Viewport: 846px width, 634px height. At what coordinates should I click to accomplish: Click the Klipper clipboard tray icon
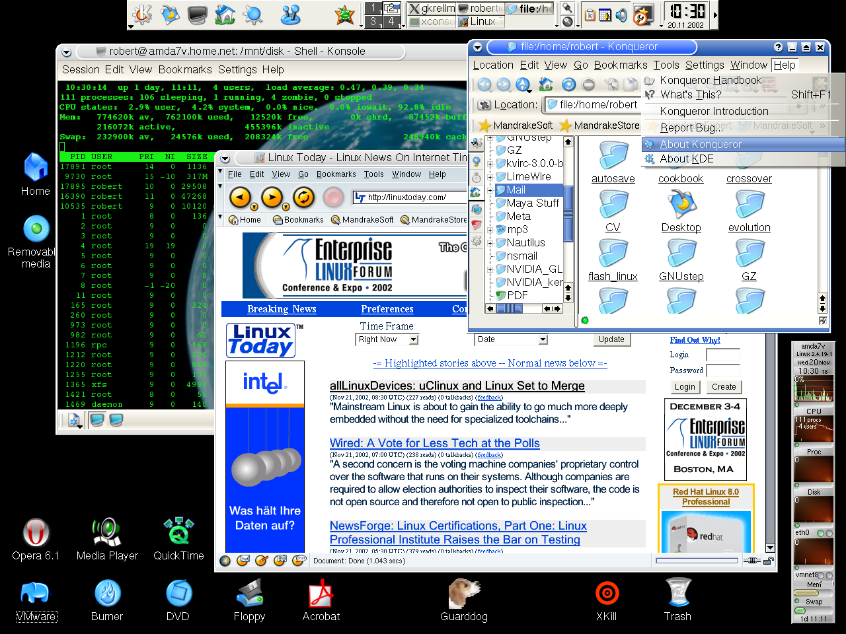(x=590, y=15)
